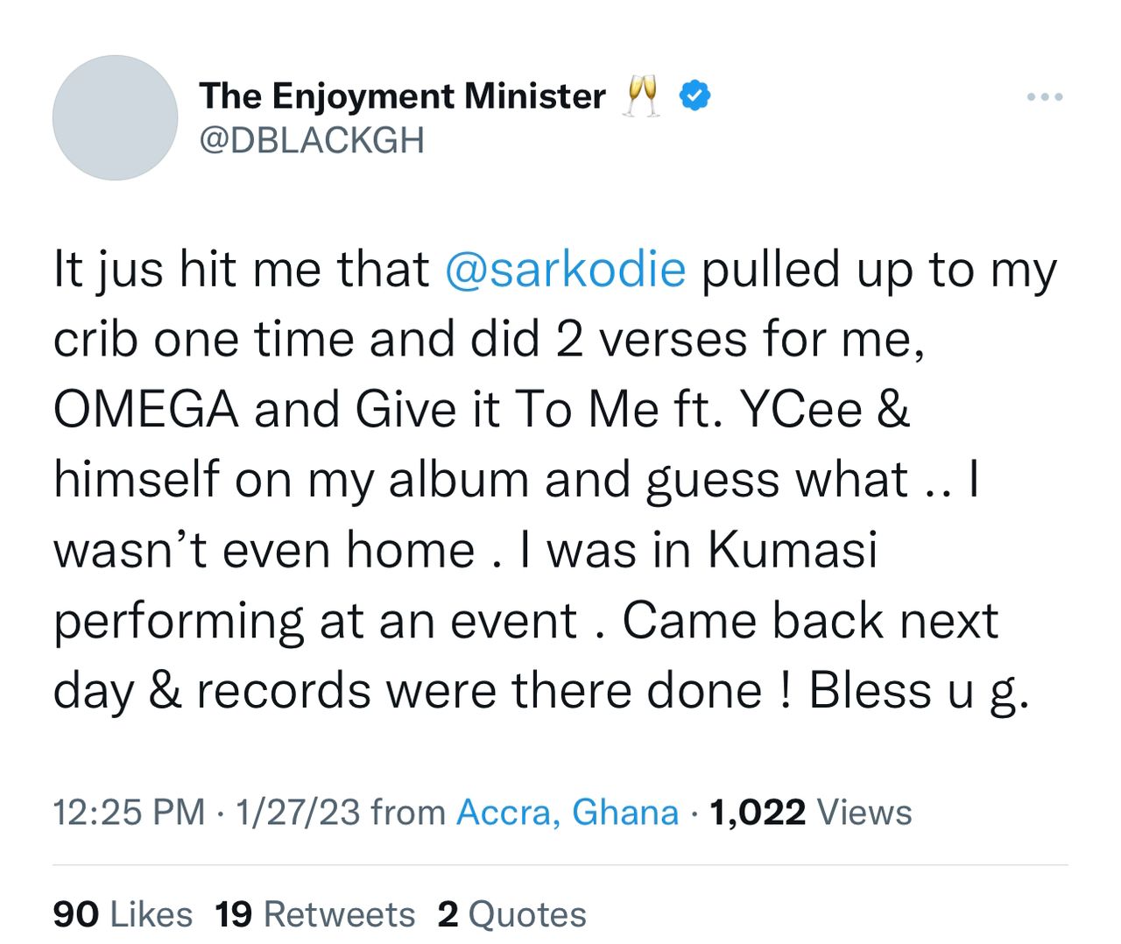1121x944 pixels.
Task: Click the Quotes label
Action: click(527, 914)
